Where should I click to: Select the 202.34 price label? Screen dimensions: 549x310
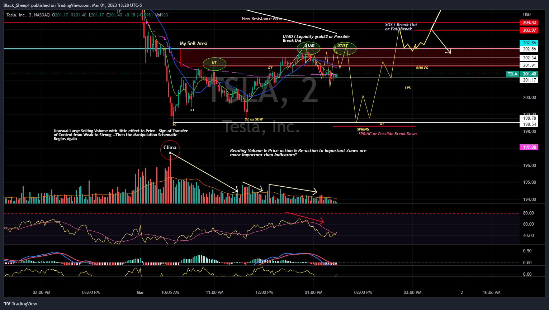click(x=529, y=58)
